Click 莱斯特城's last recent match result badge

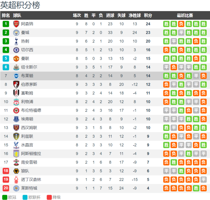(x=204, y=188)
